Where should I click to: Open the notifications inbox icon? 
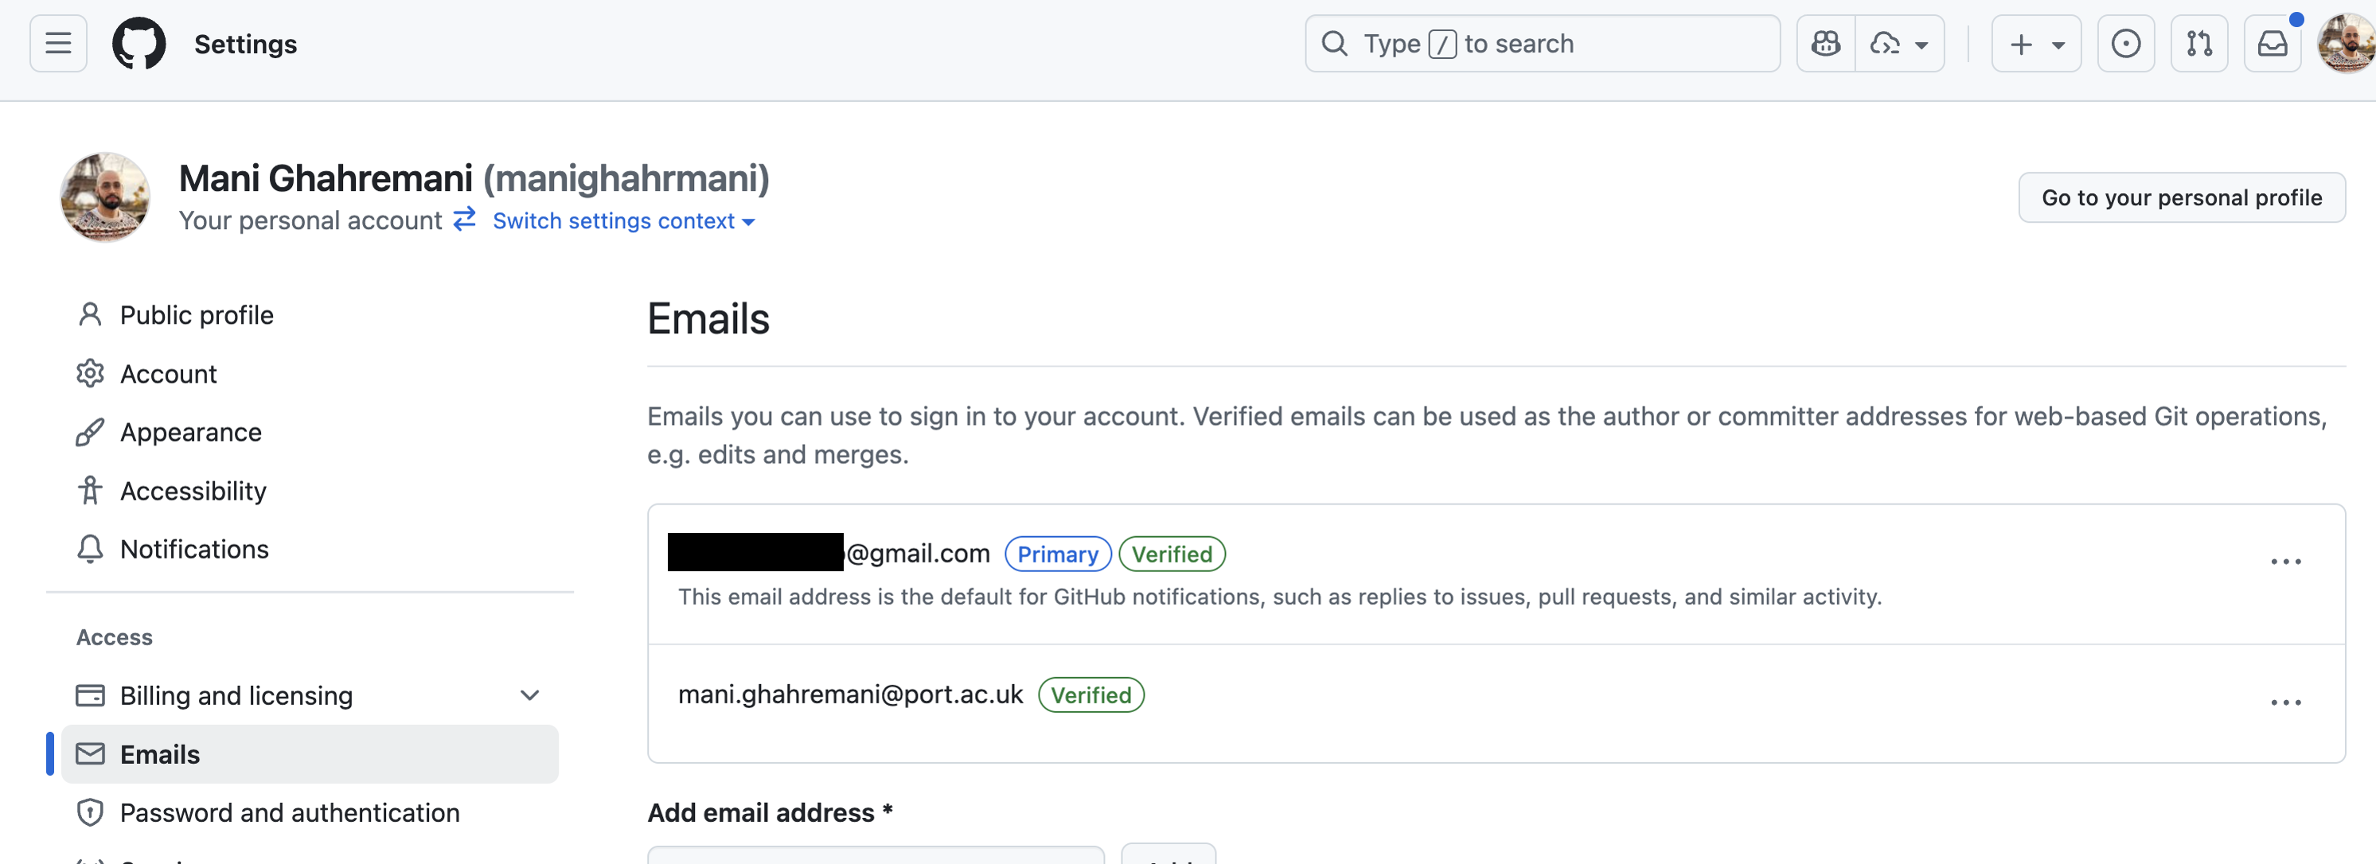pos(2273,42)
